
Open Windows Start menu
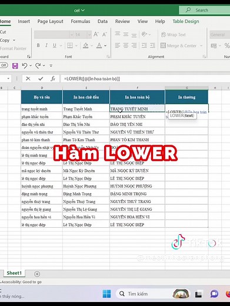pos(106,294)
